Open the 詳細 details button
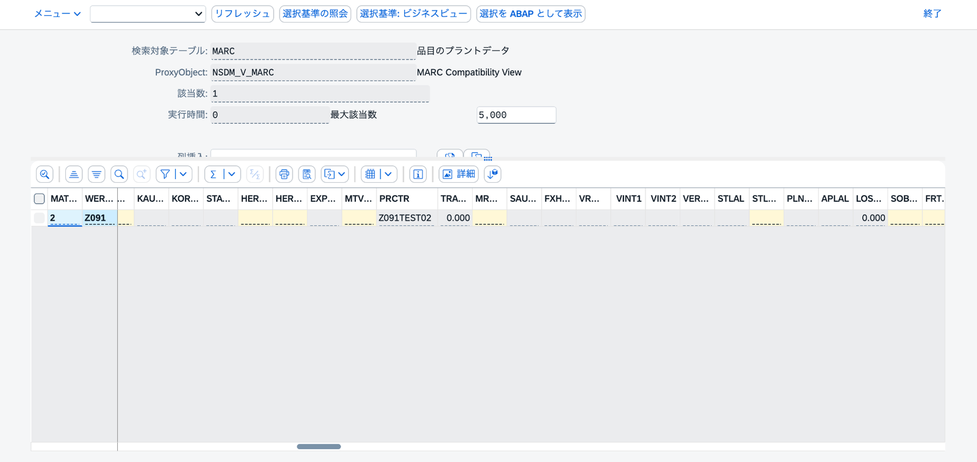The height and width of the screenshot is (462, 977). click(459, 174)
